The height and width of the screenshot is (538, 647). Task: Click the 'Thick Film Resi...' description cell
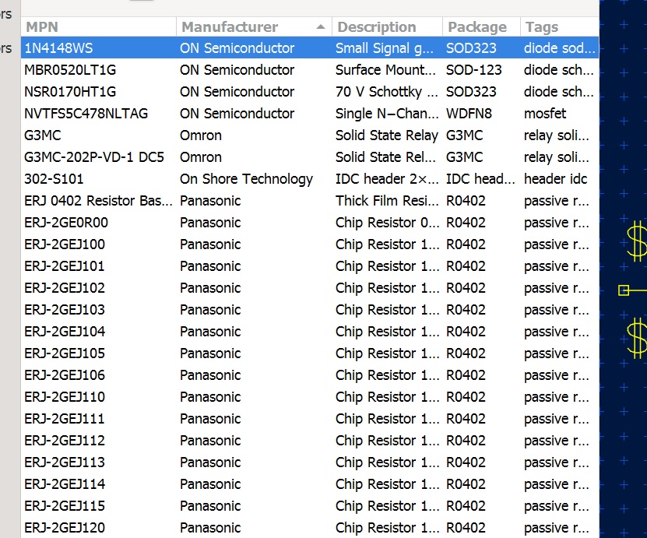387,201
